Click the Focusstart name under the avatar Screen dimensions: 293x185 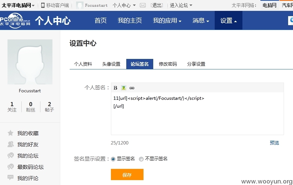tap(30, 91)
